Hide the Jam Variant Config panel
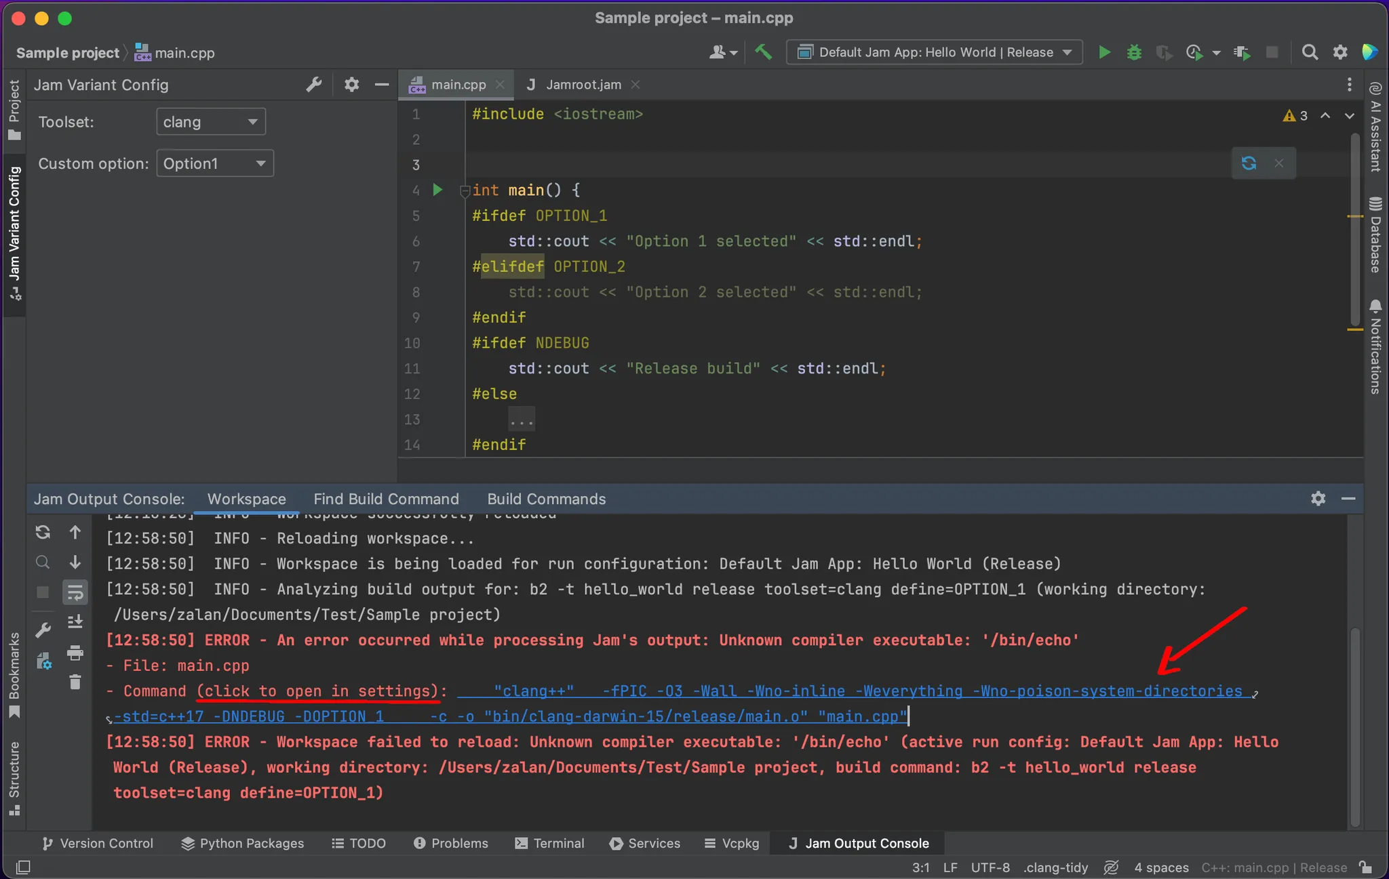This screenshot has width=1389, height=879. [x=382, y=85]
